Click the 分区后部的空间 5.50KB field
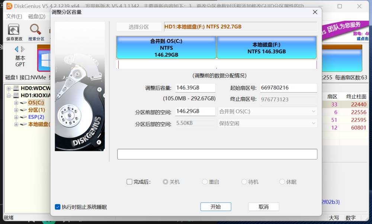 click(x=195, y=123)
